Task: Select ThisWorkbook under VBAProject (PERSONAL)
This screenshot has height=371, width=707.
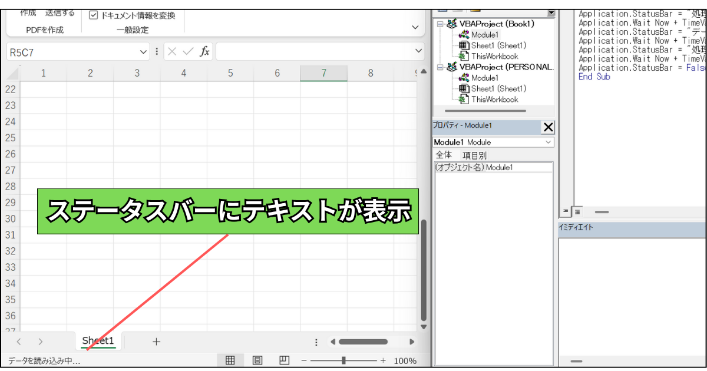Action: [494, 99]
